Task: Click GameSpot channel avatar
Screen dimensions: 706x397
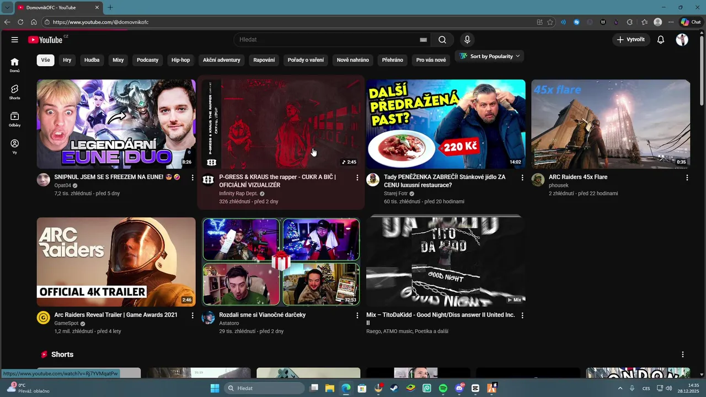Action: pyautogui.click(x=44, y=318)
